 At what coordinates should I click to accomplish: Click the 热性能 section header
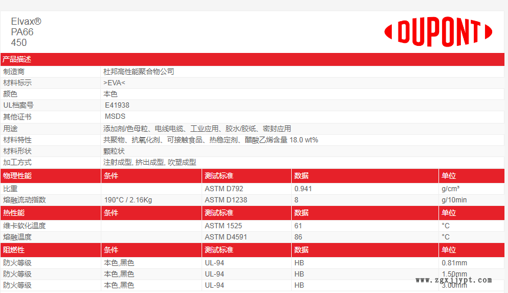point(15,213)
